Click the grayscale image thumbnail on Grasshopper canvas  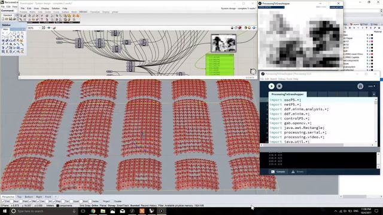(x=223, y=43)
